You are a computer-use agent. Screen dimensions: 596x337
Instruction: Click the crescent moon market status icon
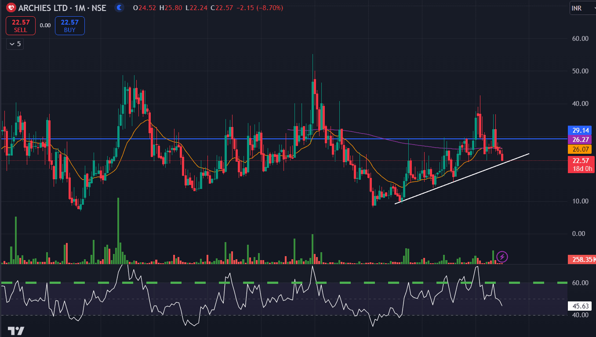(119, 8)
